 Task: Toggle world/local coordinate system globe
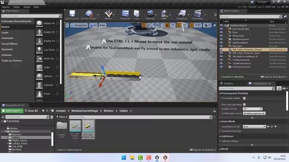[158, 25]
